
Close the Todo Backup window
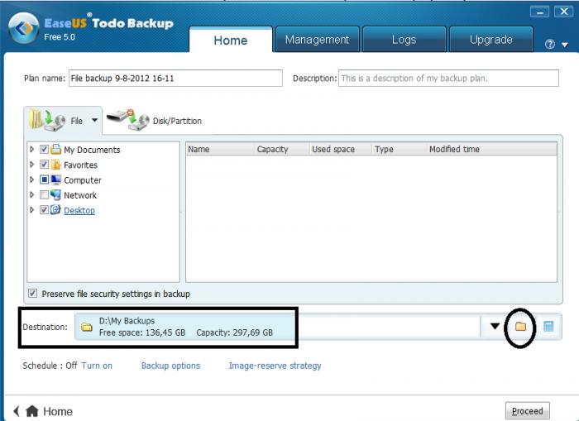click(x=564, y=12)
